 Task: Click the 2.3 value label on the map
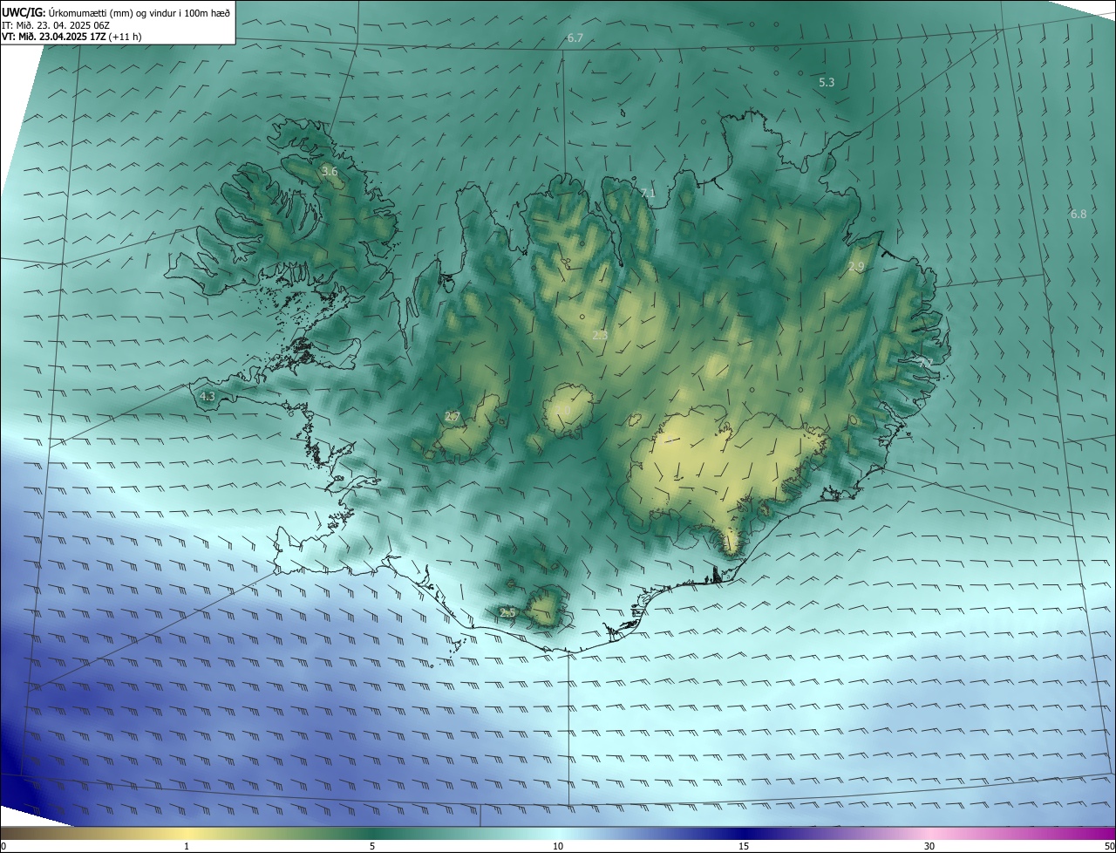(600, 336)
